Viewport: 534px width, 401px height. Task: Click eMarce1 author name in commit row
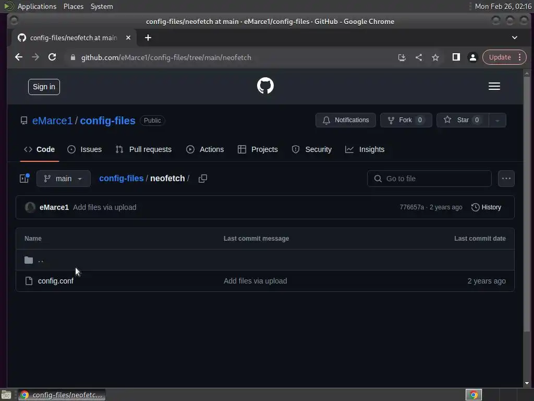pos(54,207)
